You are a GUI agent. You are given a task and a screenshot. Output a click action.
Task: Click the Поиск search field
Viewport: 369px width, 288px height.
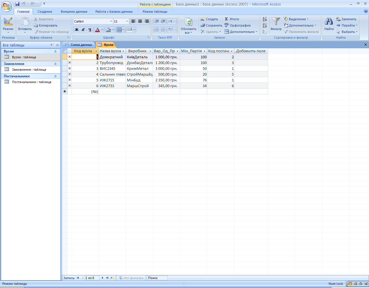pos(157,278)
